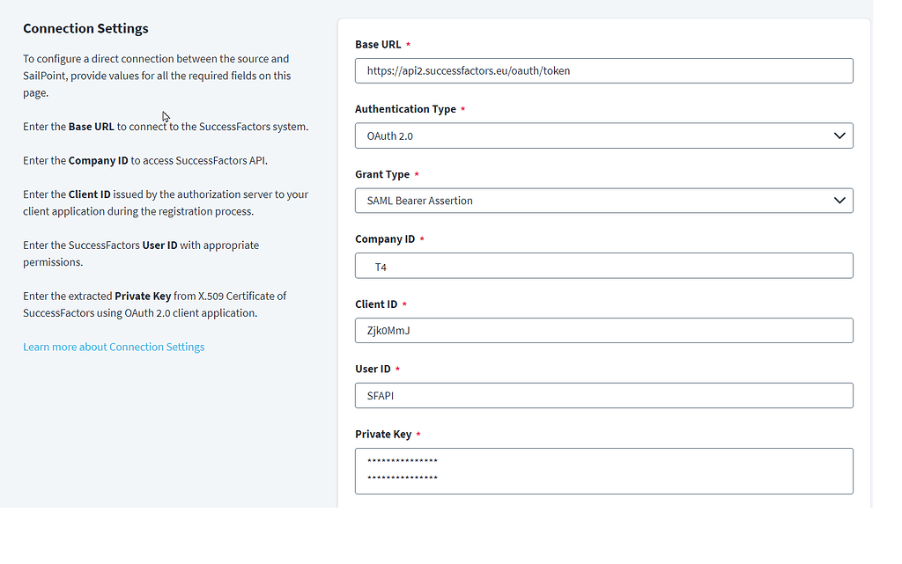Click the User ID field label

[x=373, y=370]
